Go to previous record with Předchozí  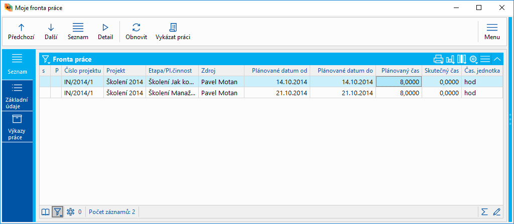pyautogui.click(x=21, y=32)
